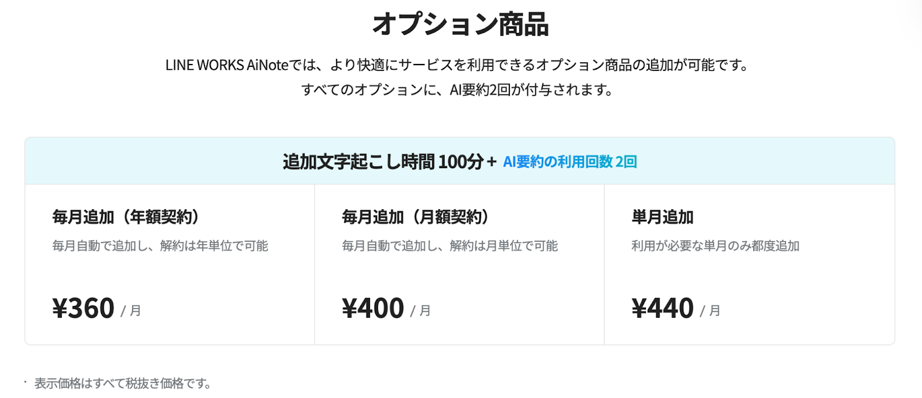
Task: Click the 解約は年単位で可能 plan description
Action: [x=214, y=246]
